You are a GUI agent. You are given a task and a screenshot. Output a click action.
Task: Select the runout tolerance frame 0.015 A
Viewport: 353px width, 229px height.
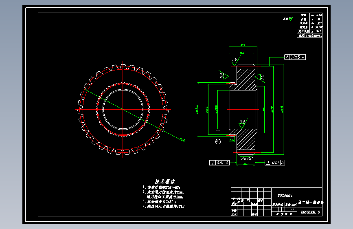[x=295, y=57]
